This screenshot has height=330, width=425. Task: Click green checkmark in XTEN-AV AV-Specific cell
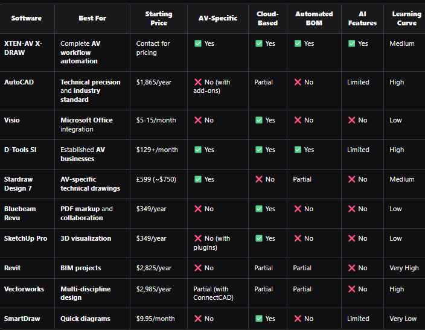coord(198,44)
